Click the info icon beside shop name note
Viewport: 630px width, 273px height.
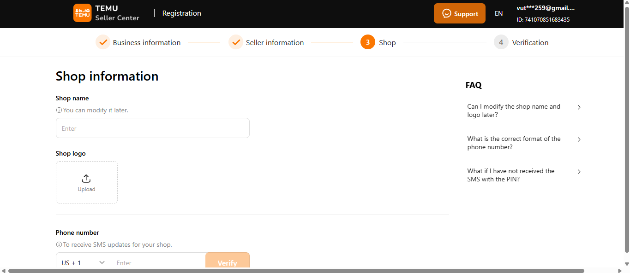click(x=59, y=110)
